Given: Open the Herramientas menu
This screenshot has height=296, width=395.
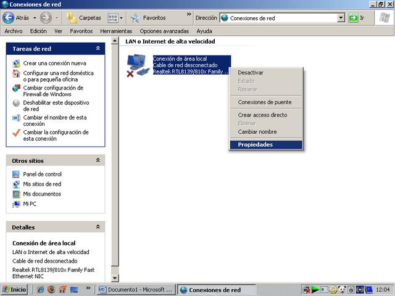Looking at the screenshot, I should tap(116, 31).
